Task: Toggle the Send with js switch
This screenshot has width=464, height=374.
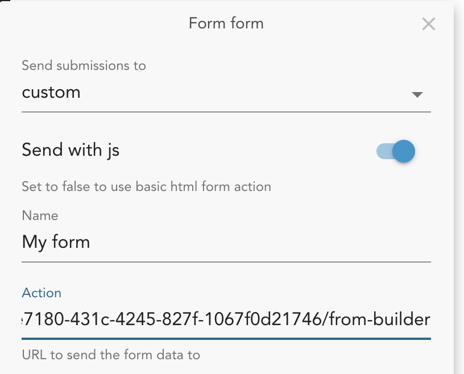Action: (x=396, y=151)
